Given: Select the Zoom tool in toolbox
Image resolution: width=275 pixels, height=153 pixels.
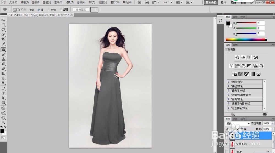Looking at the screenshot, I should pyautogui.click(x=3, y=122).
